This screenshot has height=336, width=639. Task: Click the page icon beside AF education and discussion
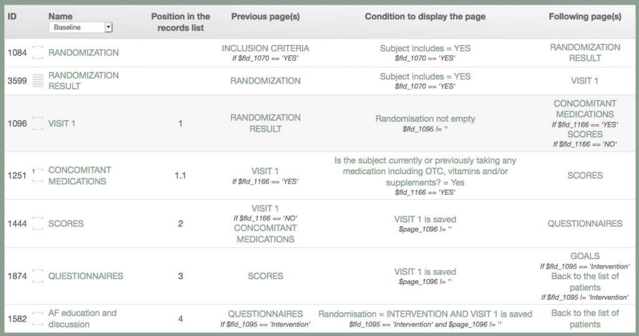pyautogui.click(x=38, y=319)
